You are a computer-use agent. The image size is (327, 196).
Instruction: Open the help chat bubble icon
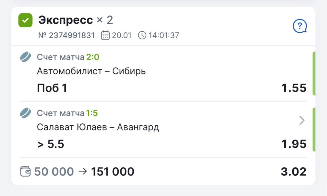[300, 27]
